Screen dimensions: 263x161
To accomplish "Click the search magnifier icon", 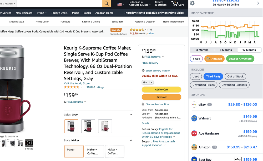I will click(x=106, y=4).
